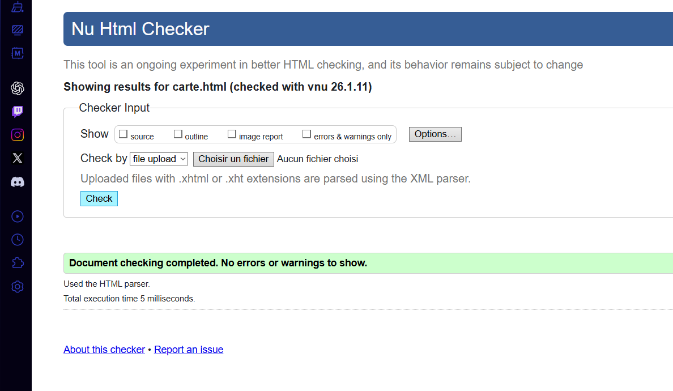Viewport: 673px width, 391px height.
Task: Click the striped square sidebar icon
Action: click(18, 29)
